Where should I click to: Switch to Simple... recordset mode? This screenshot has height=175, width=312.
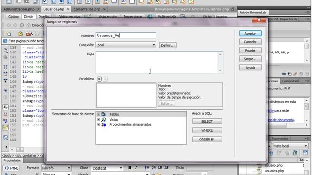(x=250, y=59)
